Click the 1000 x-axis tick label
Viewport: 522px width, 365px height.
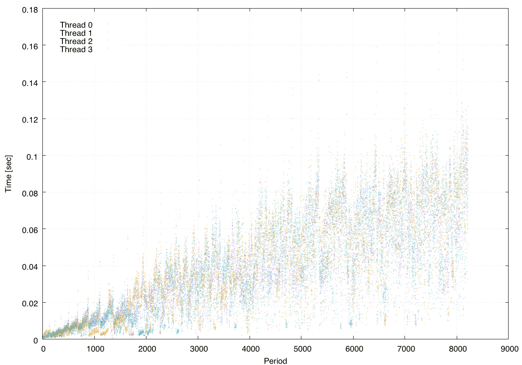[95, 349]
